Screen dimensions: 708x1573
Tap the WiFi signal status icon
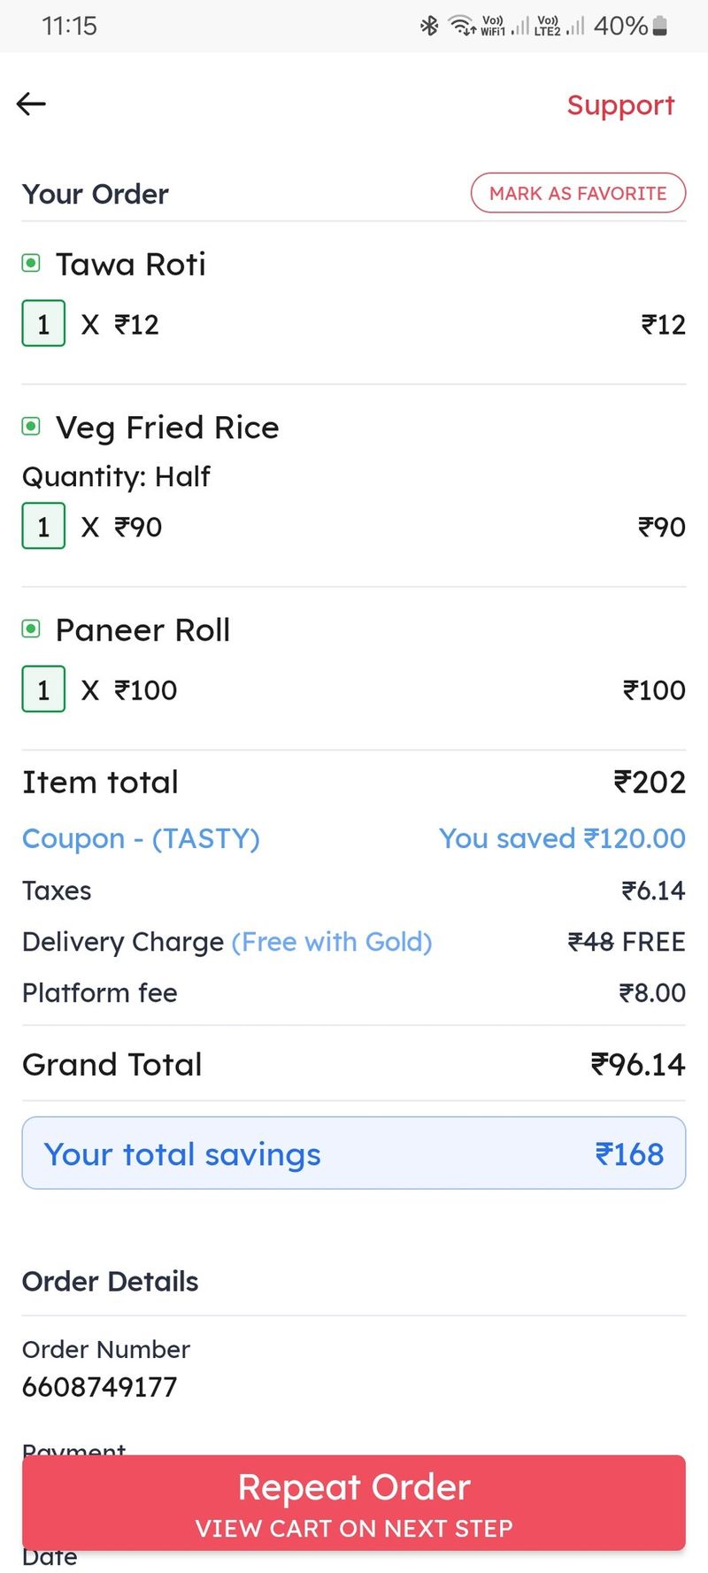(x=464, y=26)
